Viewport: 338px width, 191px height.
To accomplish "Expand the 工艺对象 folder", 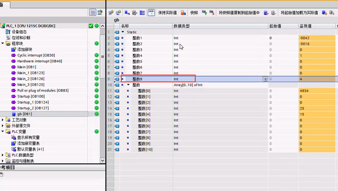I will 3,120.
